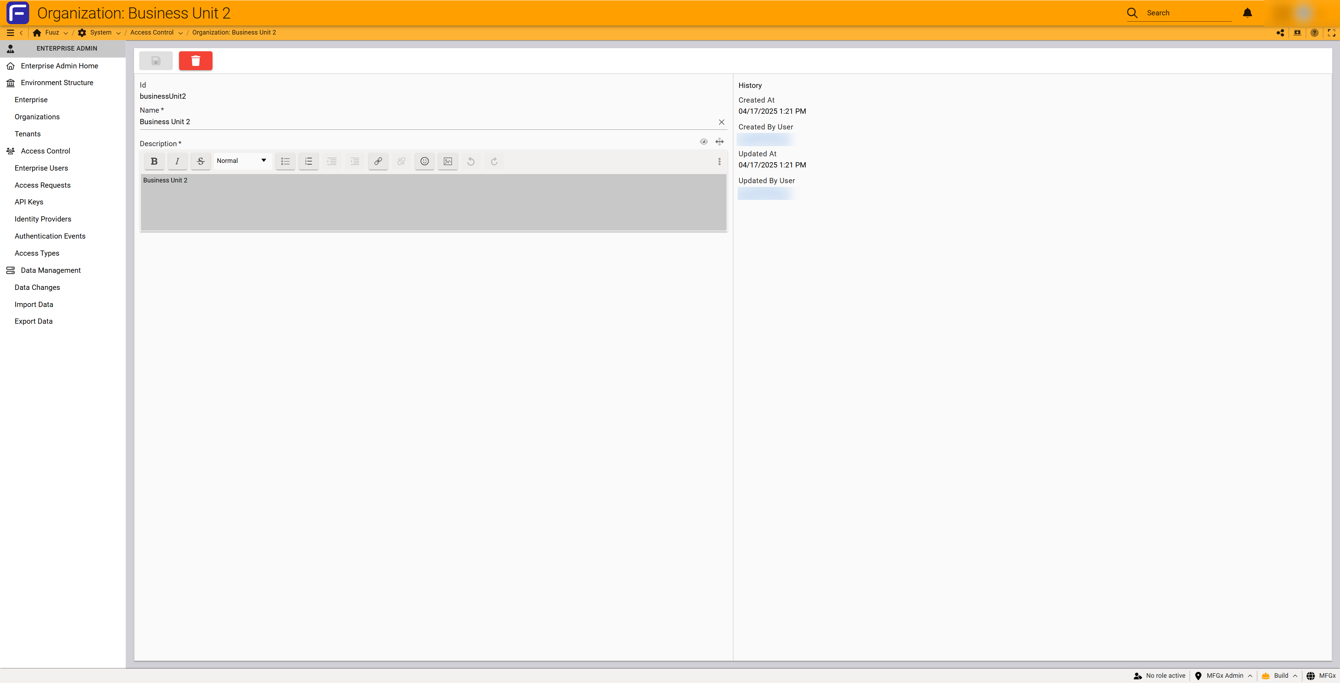Expand the Access Control breadcrumb dropdown

coord(180,33)
